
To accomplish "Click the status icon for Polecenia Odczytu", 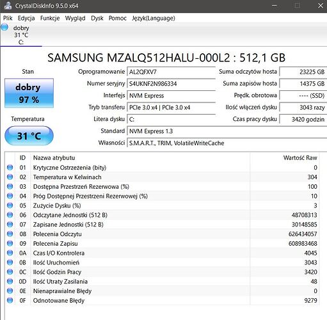I will click(x=10, y=234).
